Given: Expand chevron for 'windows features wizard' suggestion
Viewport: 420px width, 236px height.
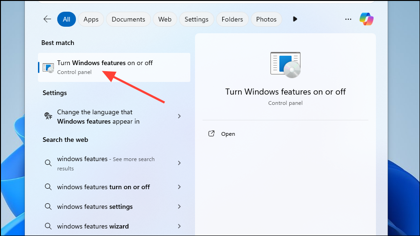Looking at the screenshot, I should coord(179,226).
